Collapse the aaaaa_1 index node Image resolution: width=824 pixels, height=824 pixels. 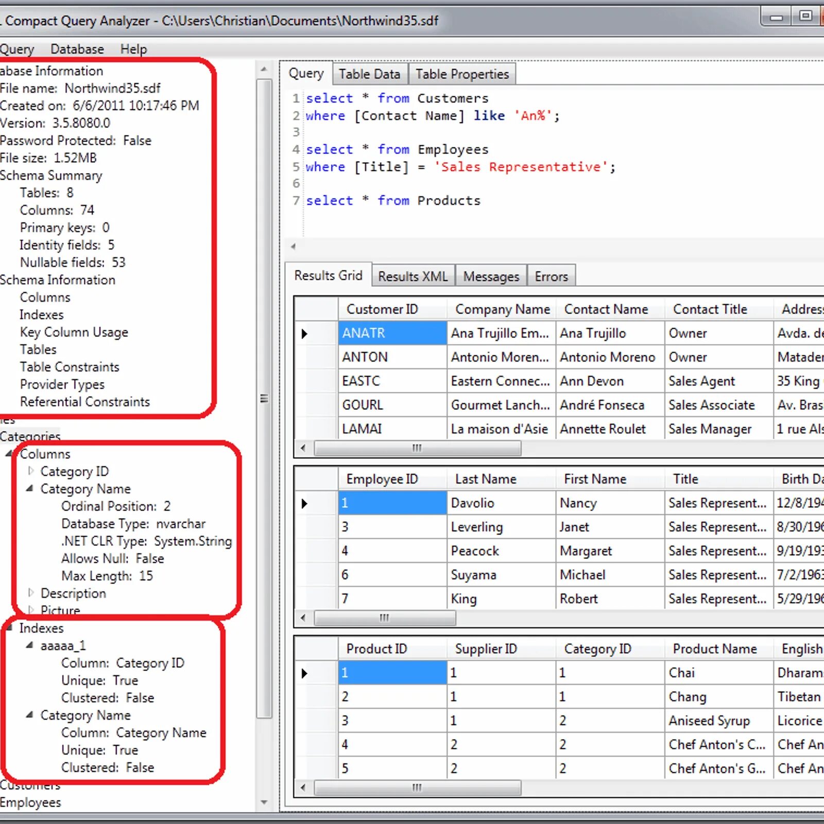click(29, 645)
